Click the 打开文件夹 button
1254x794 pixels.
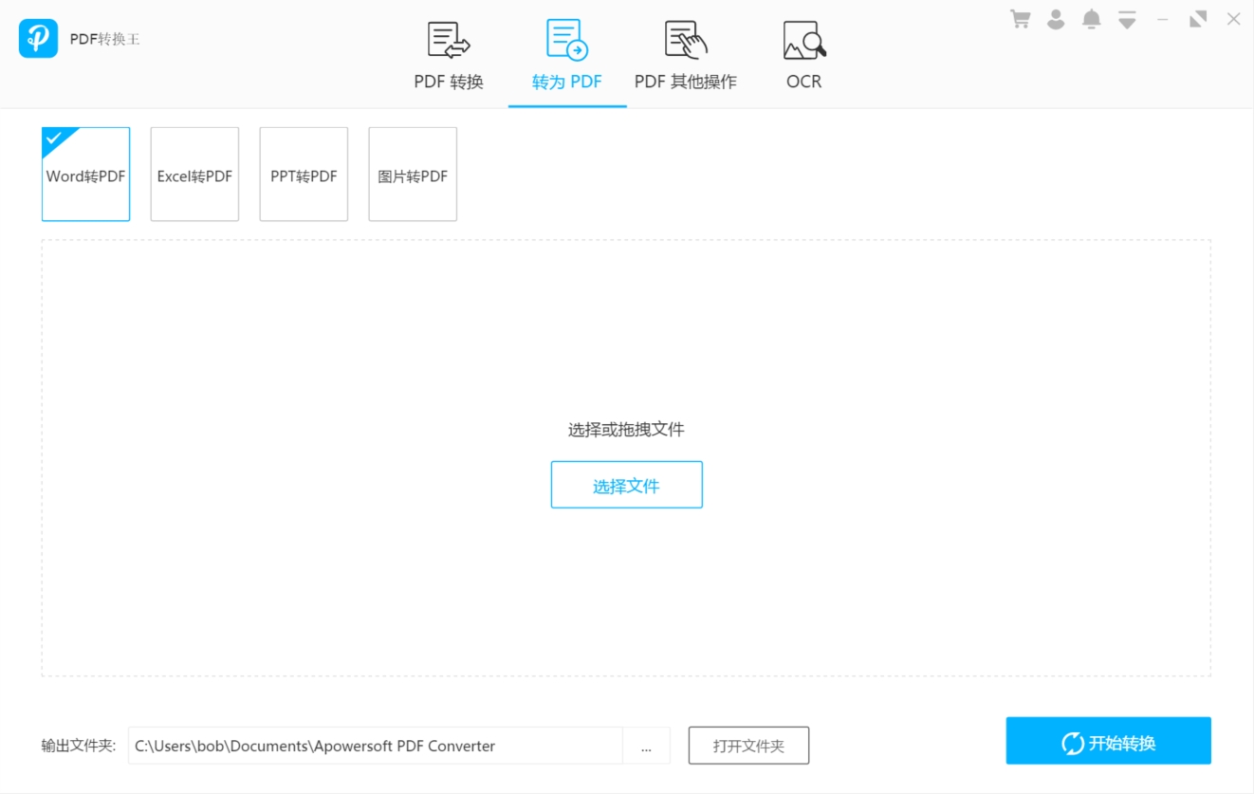point(748,746)
